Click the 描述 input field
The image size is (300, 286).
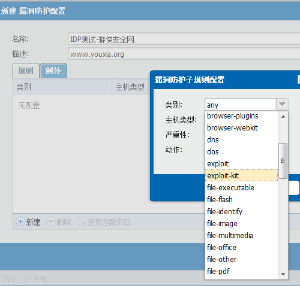[x=184, y=54]
